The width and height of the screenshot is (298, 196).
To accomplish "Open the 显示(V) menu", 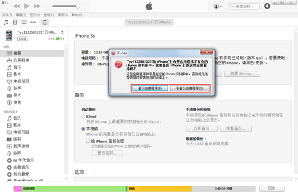I will (35, 15).
